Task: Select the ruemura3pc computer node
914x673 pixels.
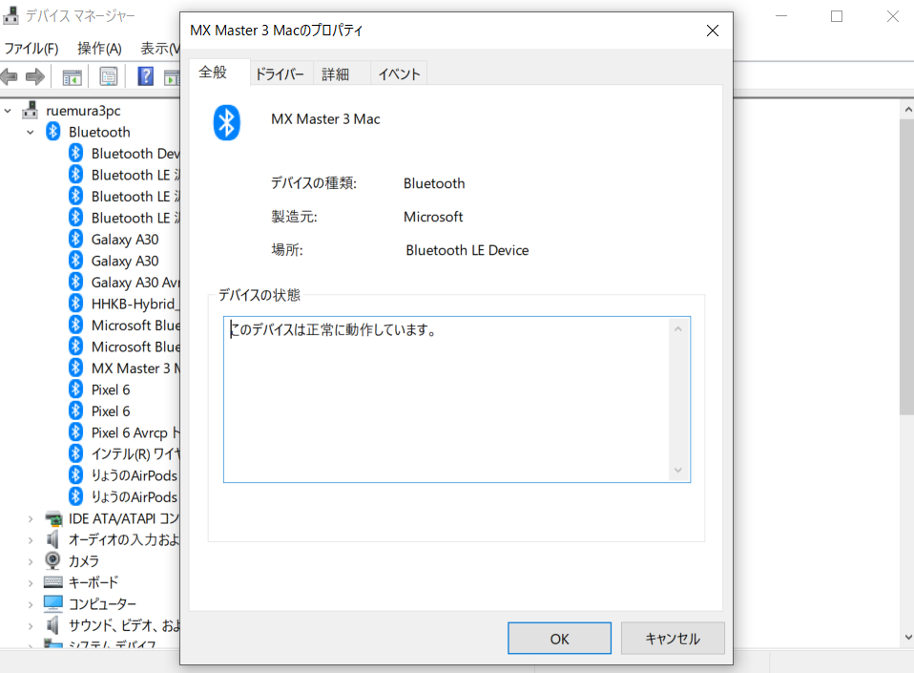Action: point(83,111)
